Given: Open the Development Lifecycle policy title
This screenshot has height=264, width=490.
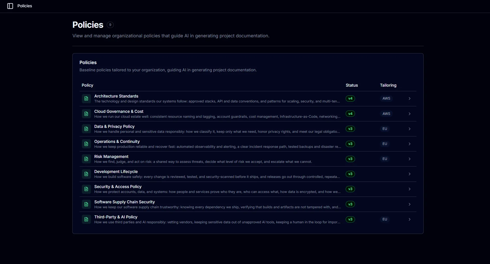Looking at the screenshot, I should point(116,172).
